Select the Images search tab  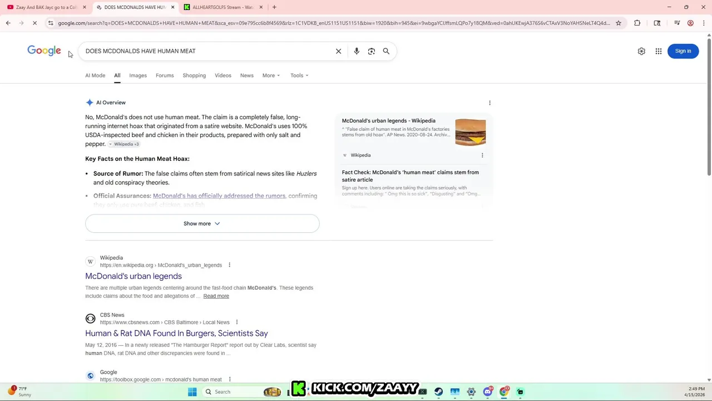(138, 76)
